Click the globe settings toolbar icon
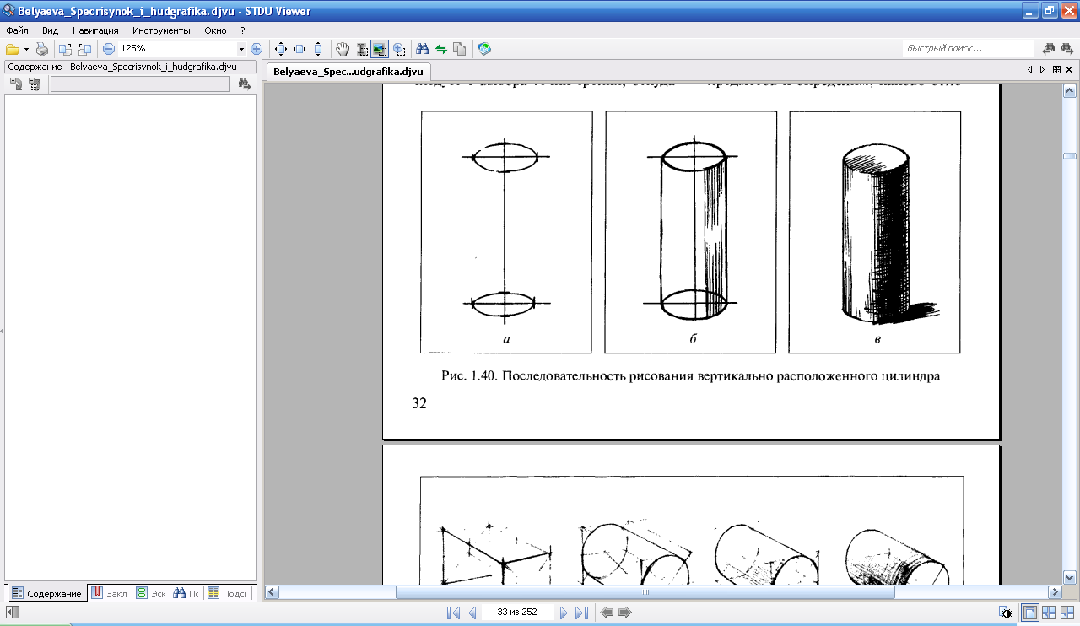This screenshot has width=1080, height=626. pyautogui.click(x=483, y=49)
